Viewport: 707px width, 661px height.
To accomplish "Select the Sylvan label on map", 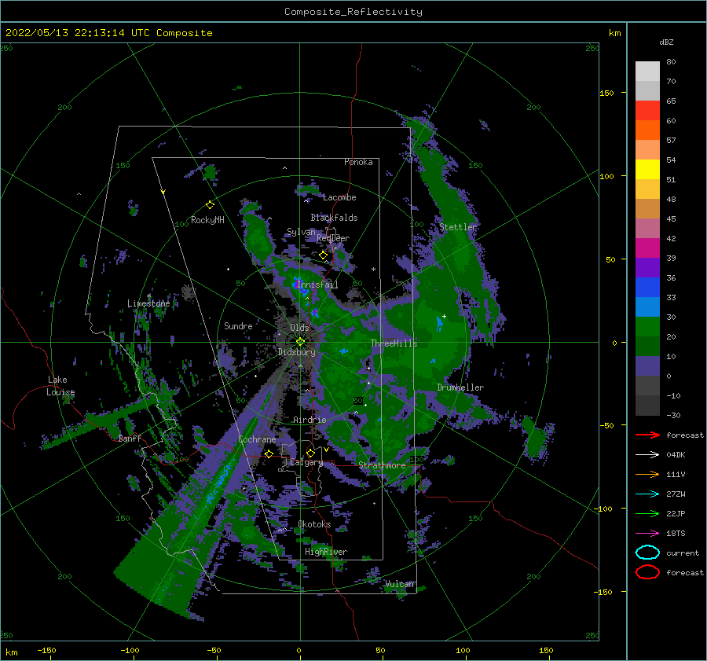I will 301,232.
